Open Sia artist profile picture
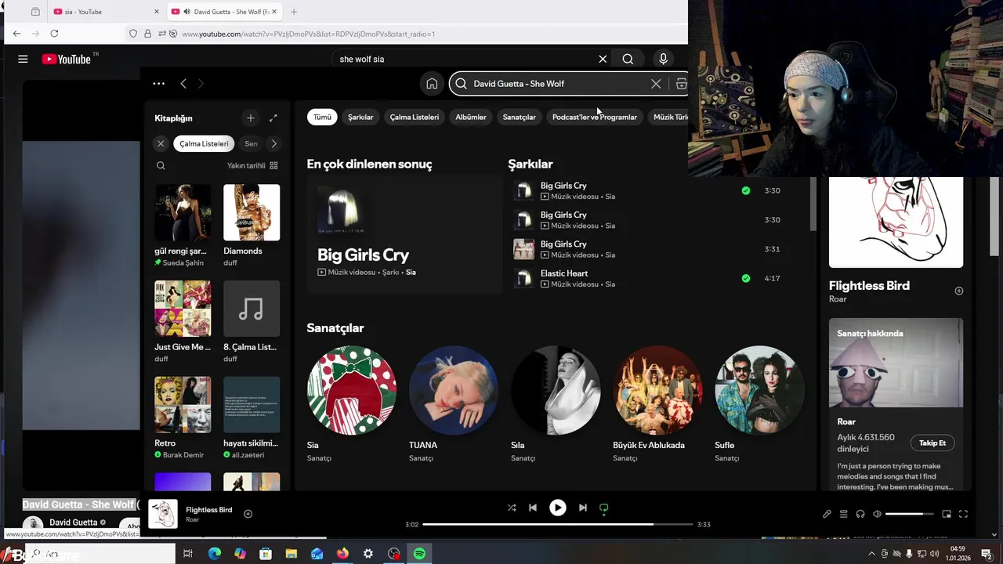The width and height of the screenshot is (1003, 564). [x=352, y=390]
